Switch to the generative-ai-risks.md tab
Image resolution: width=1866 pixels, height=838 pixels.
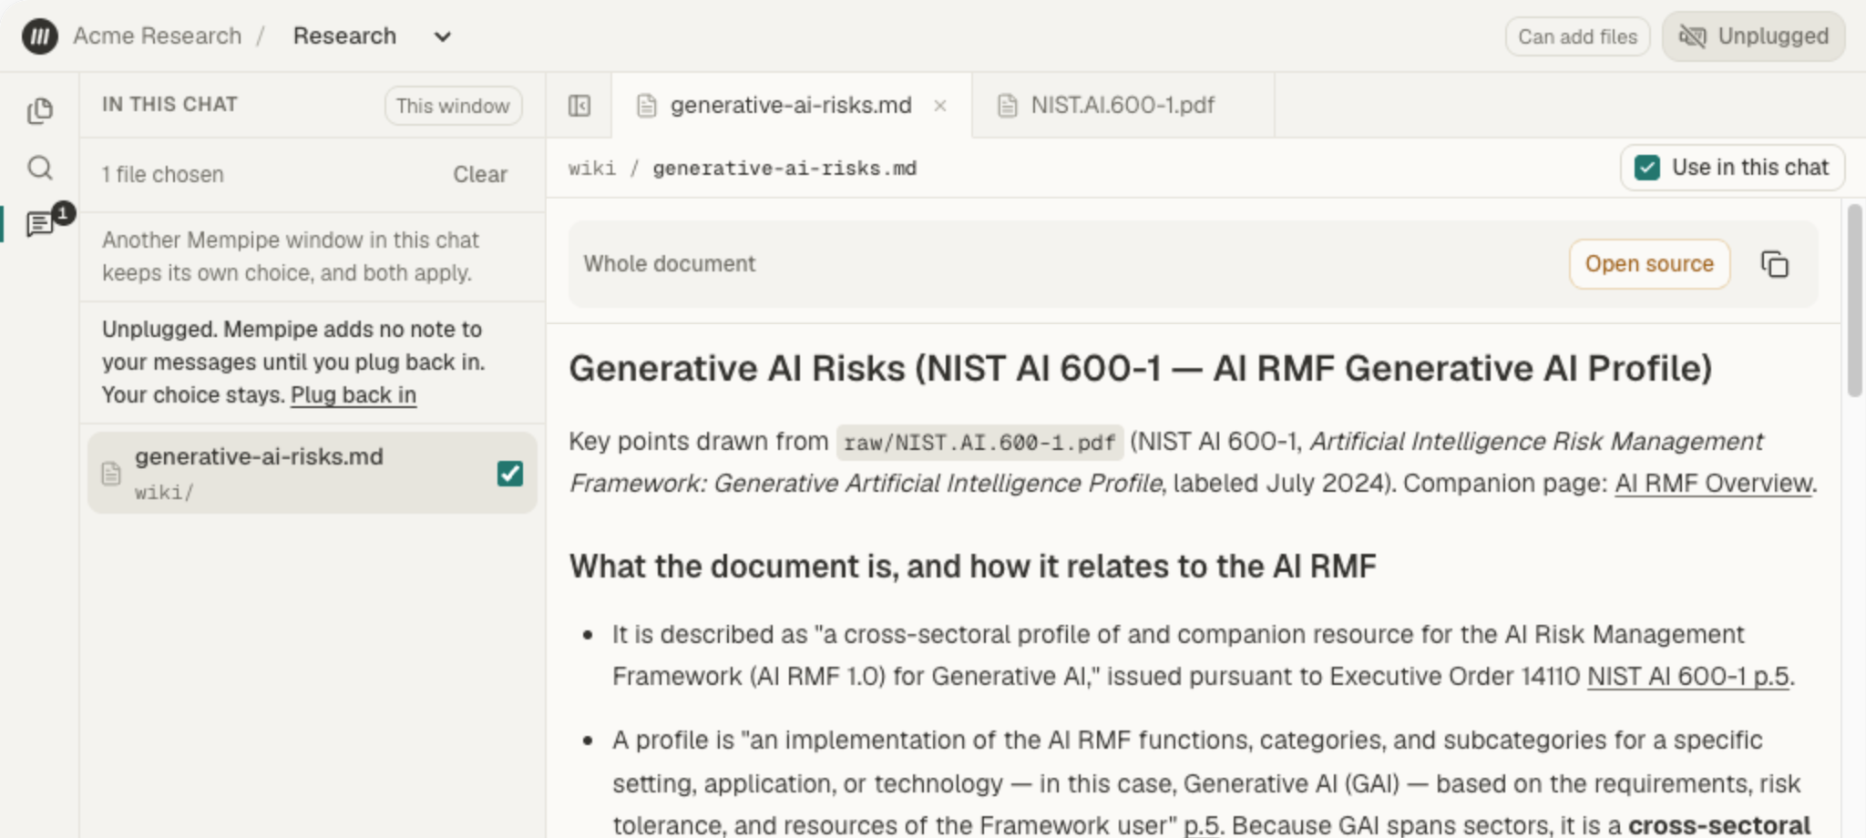[x=791, y=106]
